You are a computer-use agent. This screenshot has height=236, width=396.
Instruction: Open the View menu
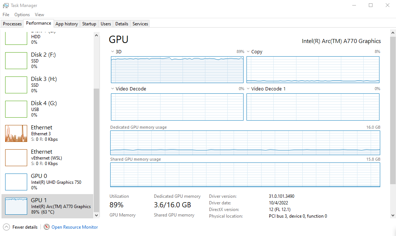click(x=39, y=15)
